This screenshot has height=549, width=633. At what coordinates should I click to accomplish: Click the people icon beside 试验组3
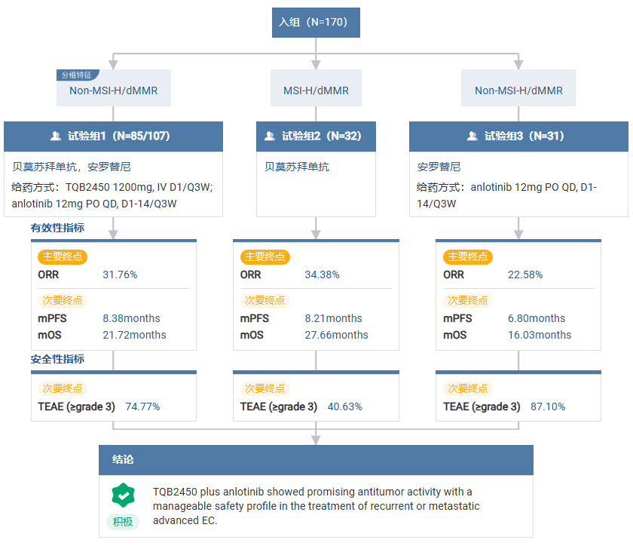click(x=472, y=136)
